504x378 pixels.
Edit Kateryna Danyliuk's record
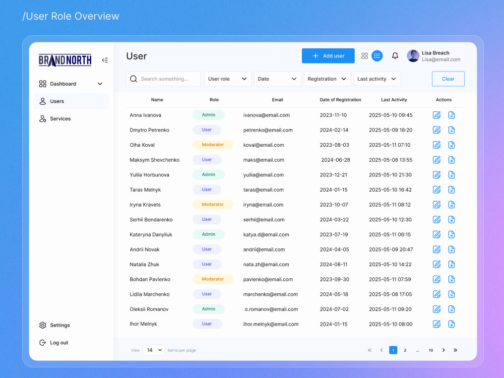pos(436,235)
